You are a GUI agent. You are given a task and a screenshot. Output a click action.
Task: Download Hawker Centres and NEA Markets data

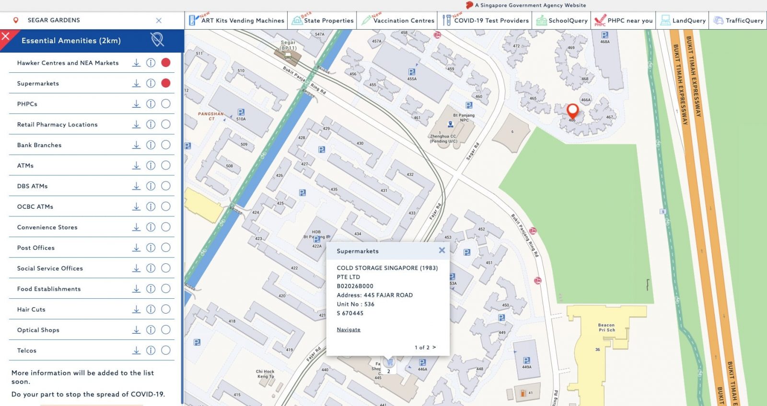[x=137, y=63]
